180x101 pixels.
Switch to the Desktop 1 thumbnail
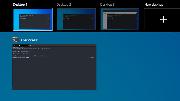[33, 19]
